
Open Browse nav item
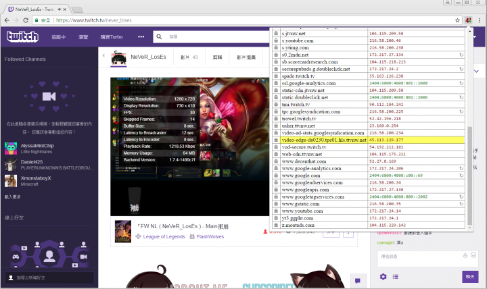pyautogui.click(x=83, y=37)
